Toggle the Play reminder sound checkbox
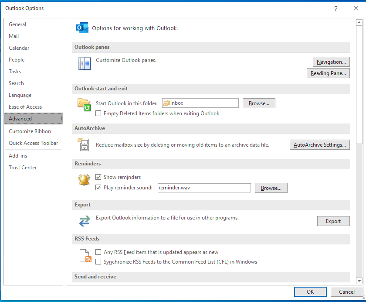Viewport: 366px width, 302px height. point(98,188)
